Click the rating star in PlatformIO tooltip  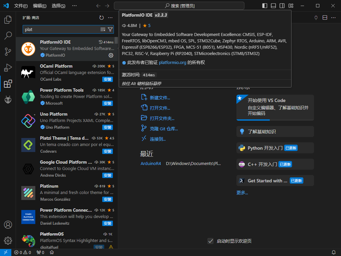point(145,26)
